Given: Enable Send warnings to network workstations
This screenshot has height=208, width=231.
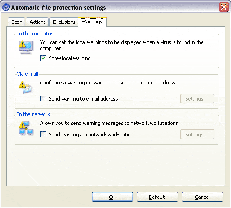Looking at the screenshot, I should (x=43, y=135).
